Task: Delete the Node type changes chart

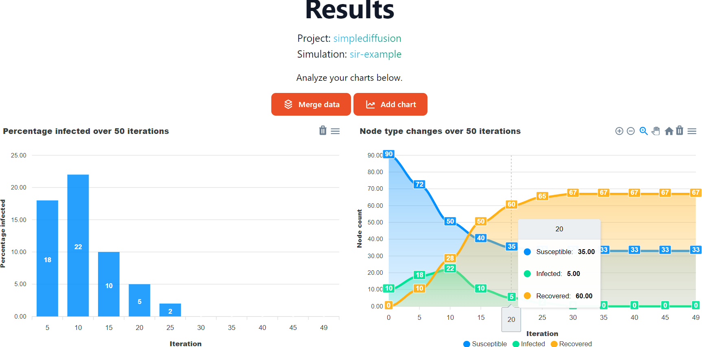Action: tap(680, 131)
